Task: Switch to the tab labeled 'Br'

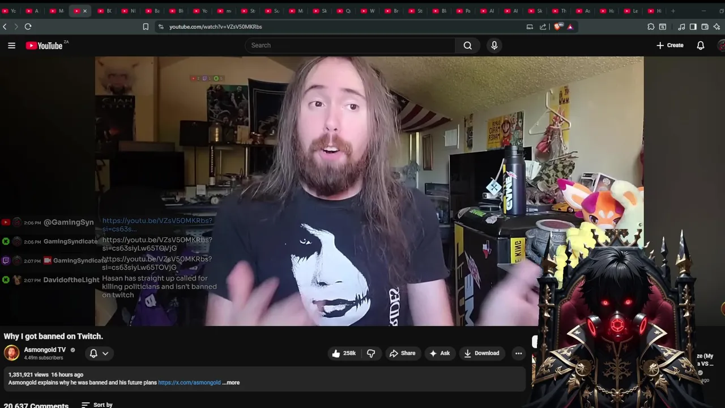Action: [391, 11]
